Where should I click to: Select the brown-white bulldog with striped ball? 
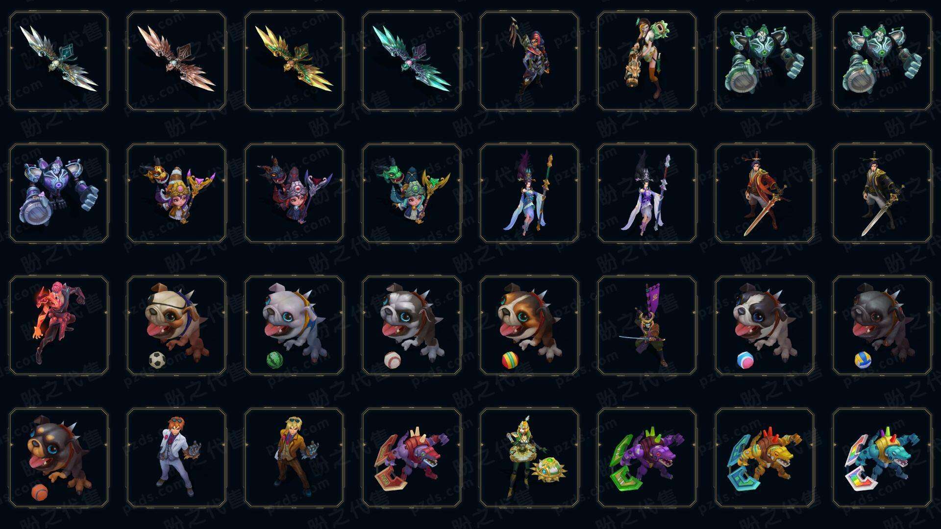[x=529, y=325]
